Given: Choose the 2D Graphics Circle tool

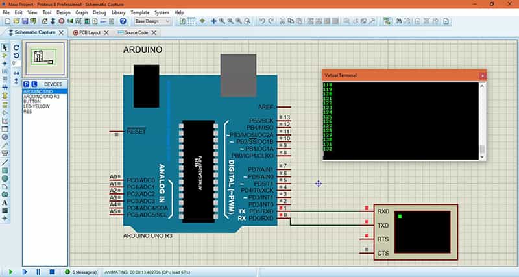Looking at the screenshot, I should pyautogui.click(x=5, y=178).
